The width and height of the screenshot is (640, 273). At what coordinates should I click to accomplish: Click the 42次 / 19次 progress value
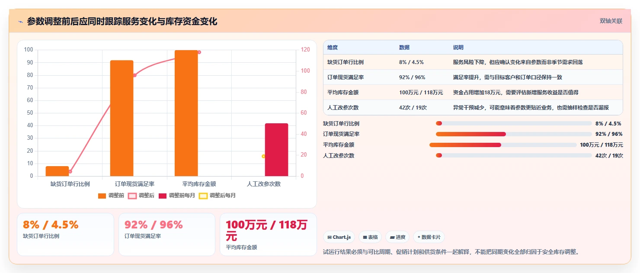pyautogui.click(x=609, y=156)
